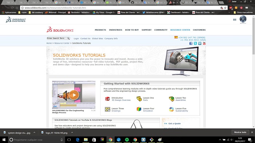255x143 pixels.
Task: Go to browser home icon
Action: (x=17, y=8)
